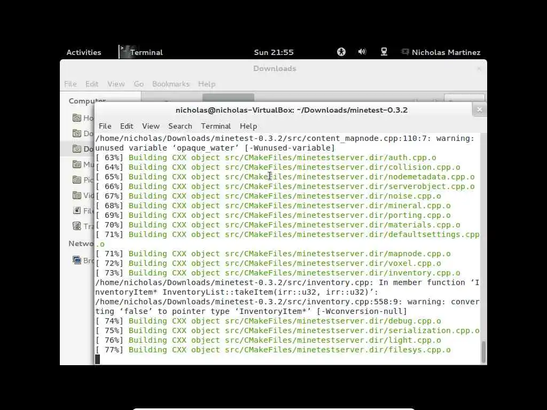Click the light.cpp.o build line
547x410 pixels.
pos(268,340)
